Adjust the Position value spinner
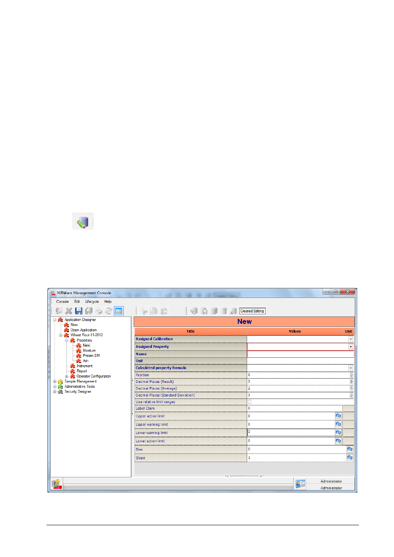Screen dimensions: 394x557 [x=352, y=375]
